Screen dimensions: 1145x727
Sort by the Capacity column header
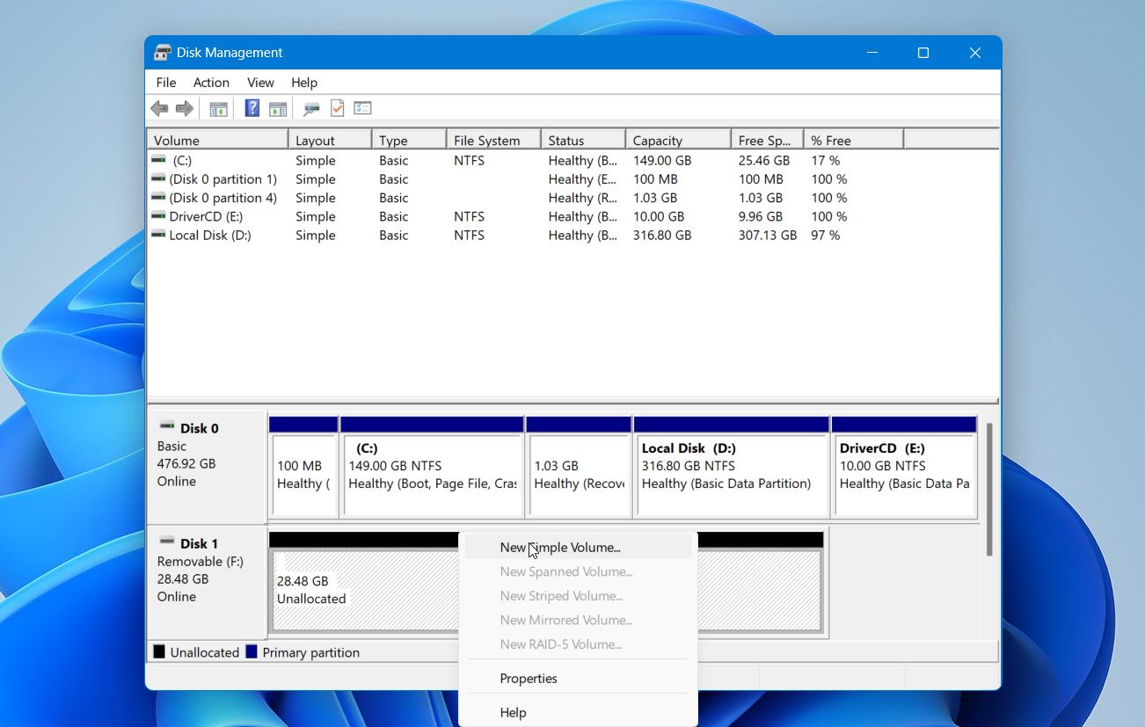click(x=678, y=140)
